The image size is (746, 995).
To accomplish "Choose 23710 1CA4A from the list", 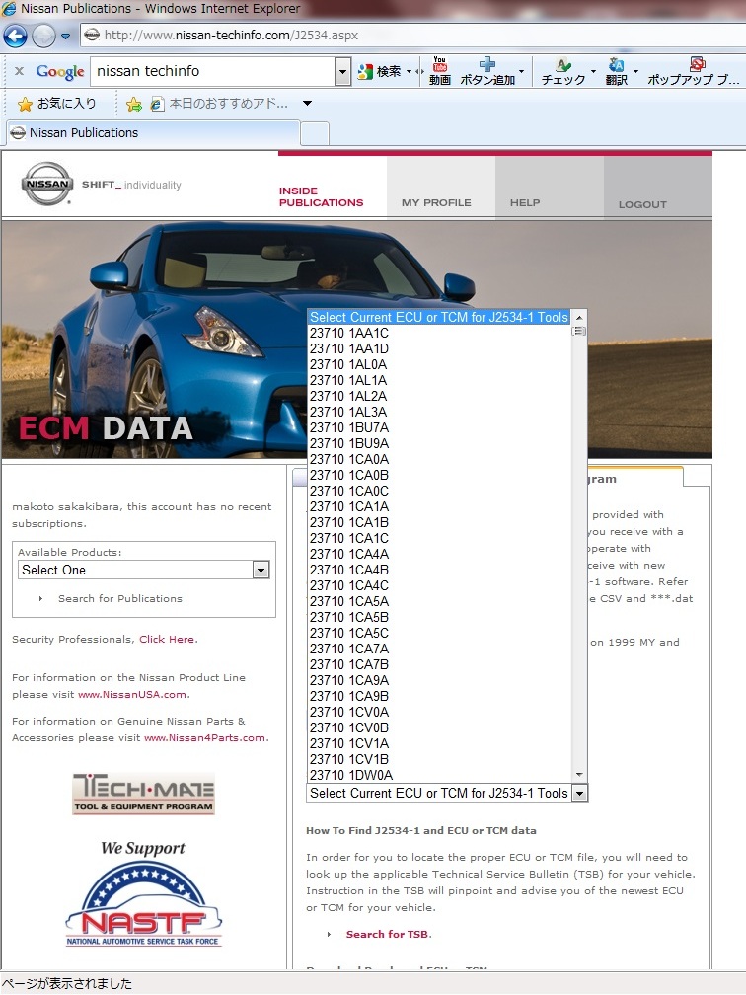I will click(439, 554).
